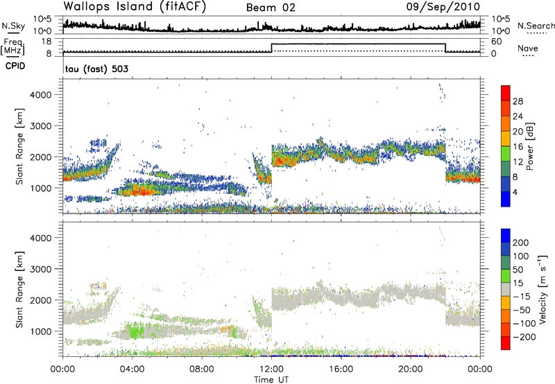
Task: Click the 'Freq. [MHz]' axis label
Action: pos(13,46)
